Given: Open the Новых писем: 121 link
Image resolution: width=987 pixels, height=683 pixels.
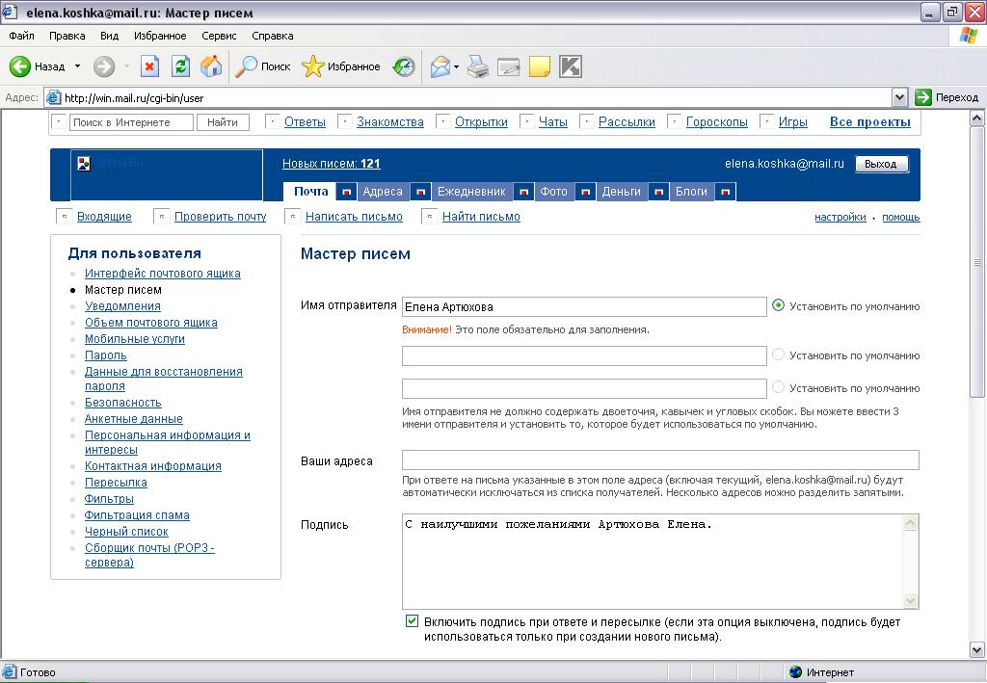Looking at the screenshot, I should pos(332,164).
